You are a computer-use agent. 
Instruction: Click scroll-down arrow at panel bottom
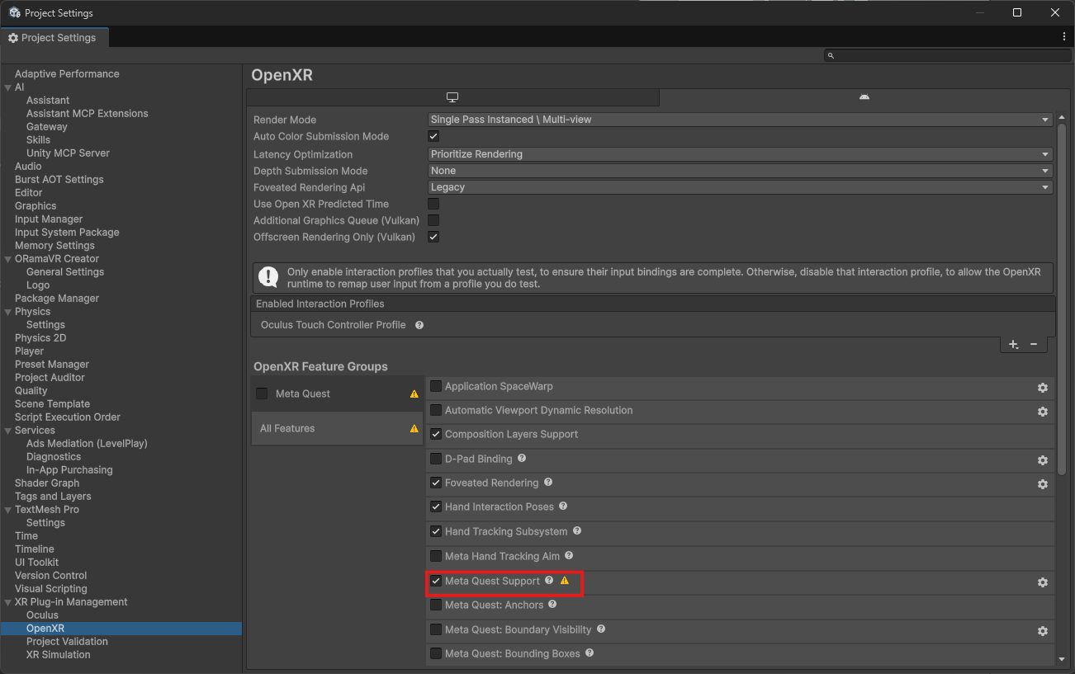pos(1062,659)
